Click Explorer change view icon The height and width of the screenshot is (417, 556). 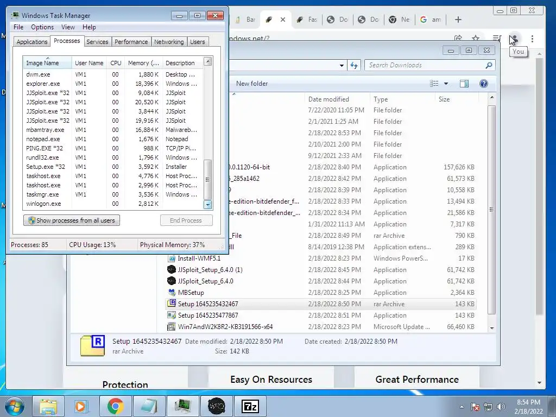[434, 83]
